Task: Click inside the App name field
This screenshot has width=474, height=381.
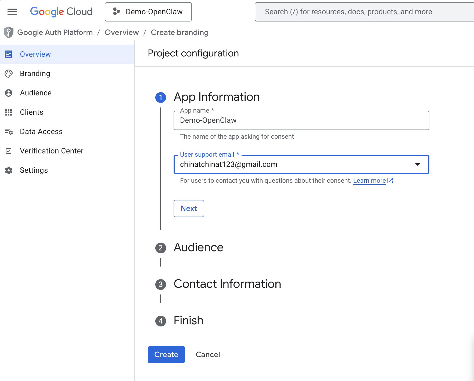Action: coord(301,120)
